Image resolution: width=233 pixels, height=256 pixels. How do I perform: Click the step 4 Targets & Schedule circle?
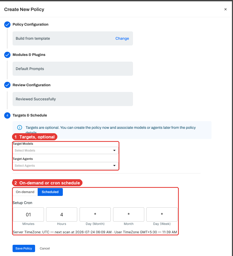pos(7,115)
